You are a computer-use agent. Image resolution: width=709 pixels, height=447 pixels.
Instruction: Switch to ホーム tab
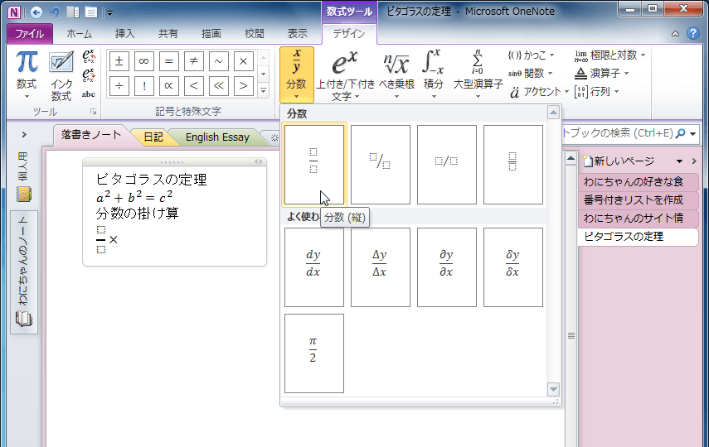[79, 34]
